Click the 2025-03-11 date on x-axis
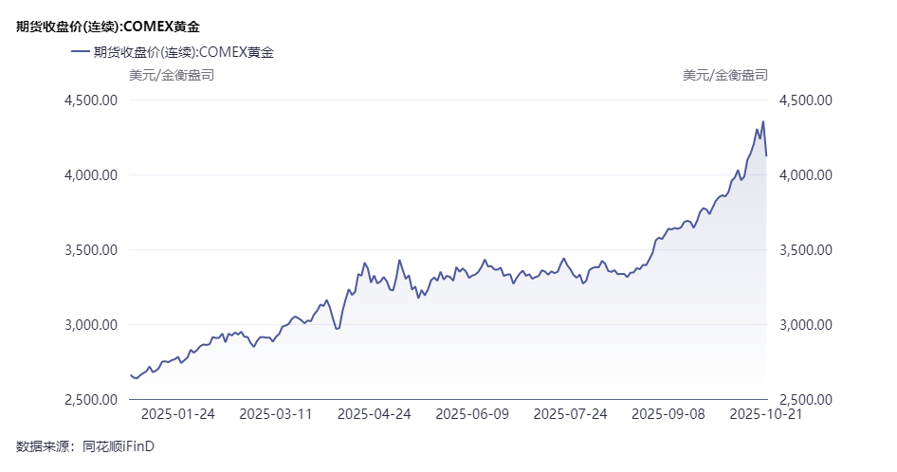897x472 pixels. 276,413
